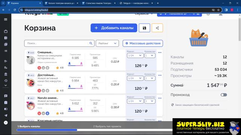Click the blue circle badge under Naruto аниме

(47, 113)
